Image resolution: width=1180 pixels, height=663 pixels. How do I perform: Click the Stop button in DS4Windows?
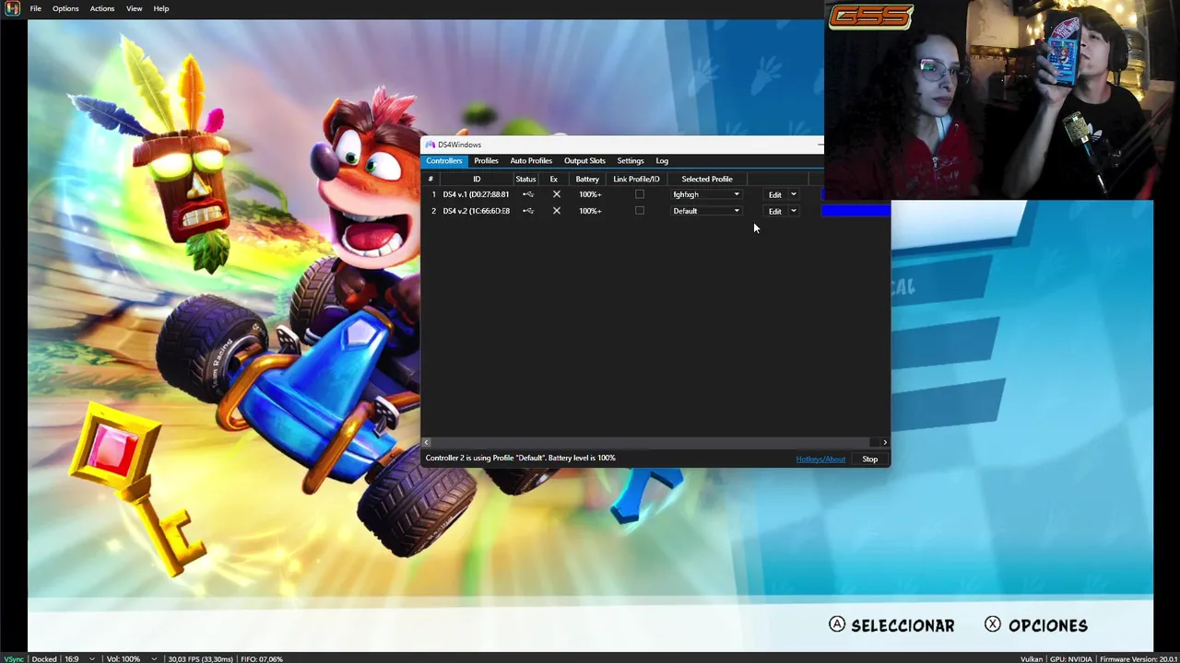coord(869,459)
